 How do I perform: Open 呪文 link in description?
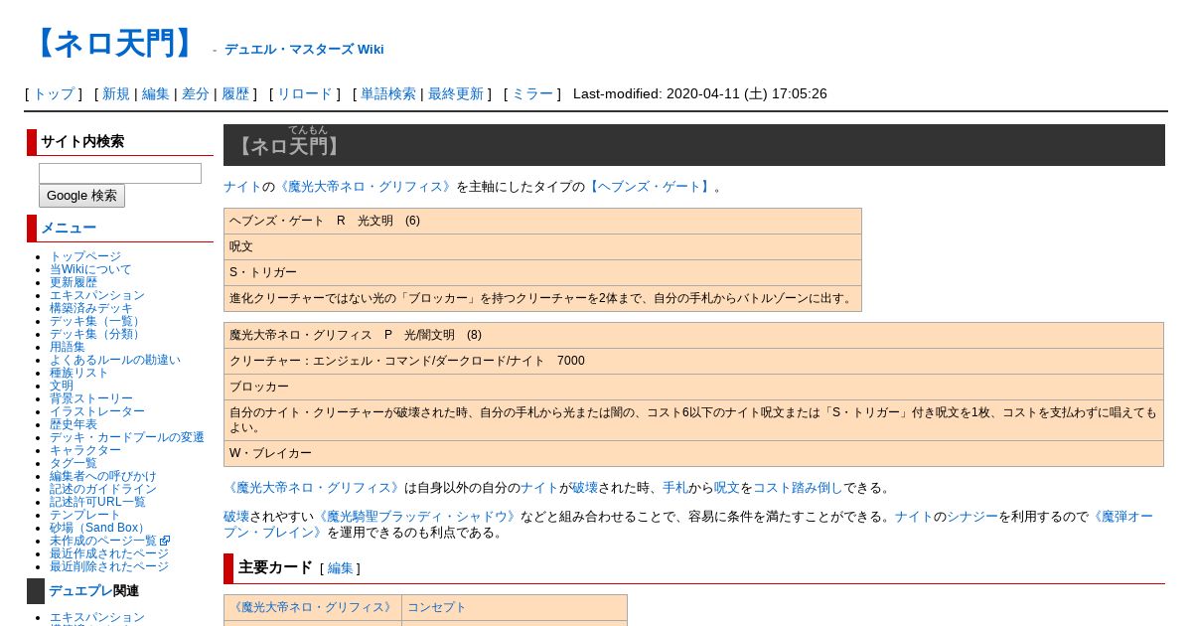(x=727, y=488)
